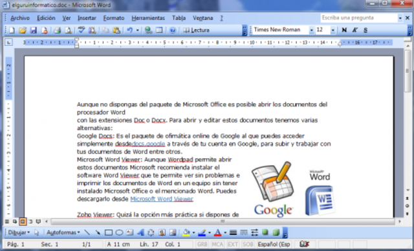This screenshot has height=251, width=414.
Task: Click the Español language status indicator
Action: 274,245
